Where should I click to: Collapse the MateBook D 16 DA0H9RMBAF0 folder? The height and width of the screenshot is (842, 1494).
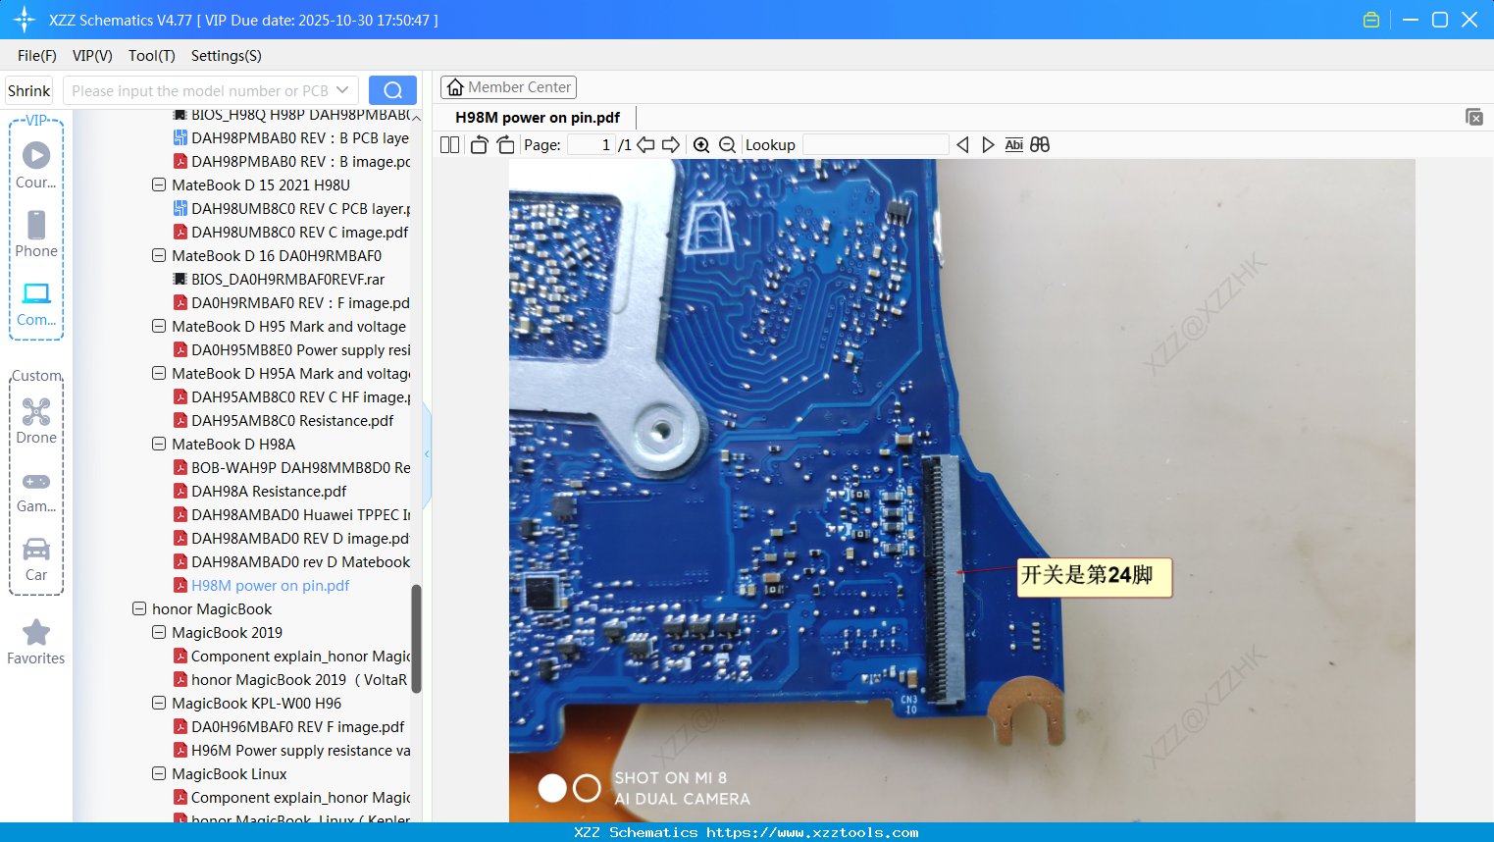(x=159, y=255)
